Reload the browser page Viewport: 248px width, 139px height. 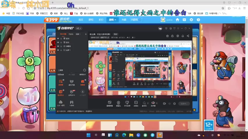[x=24, y=8]
